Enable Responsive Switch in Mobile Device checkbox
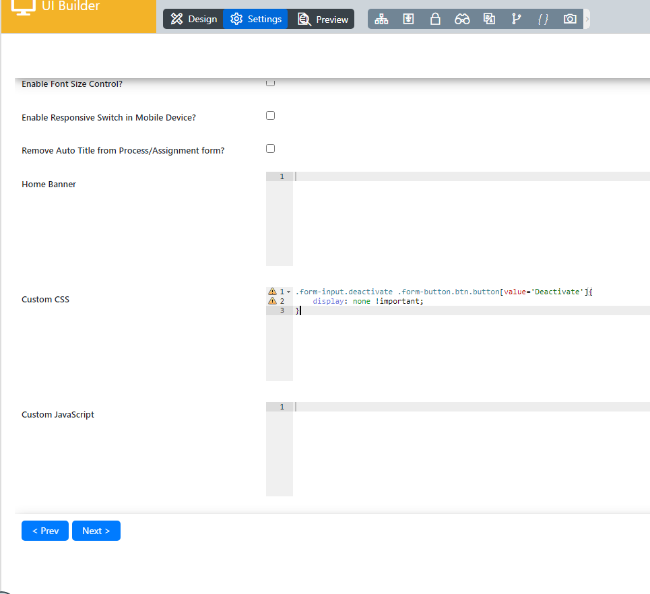The image size is (650, 594). click(270, 116)
